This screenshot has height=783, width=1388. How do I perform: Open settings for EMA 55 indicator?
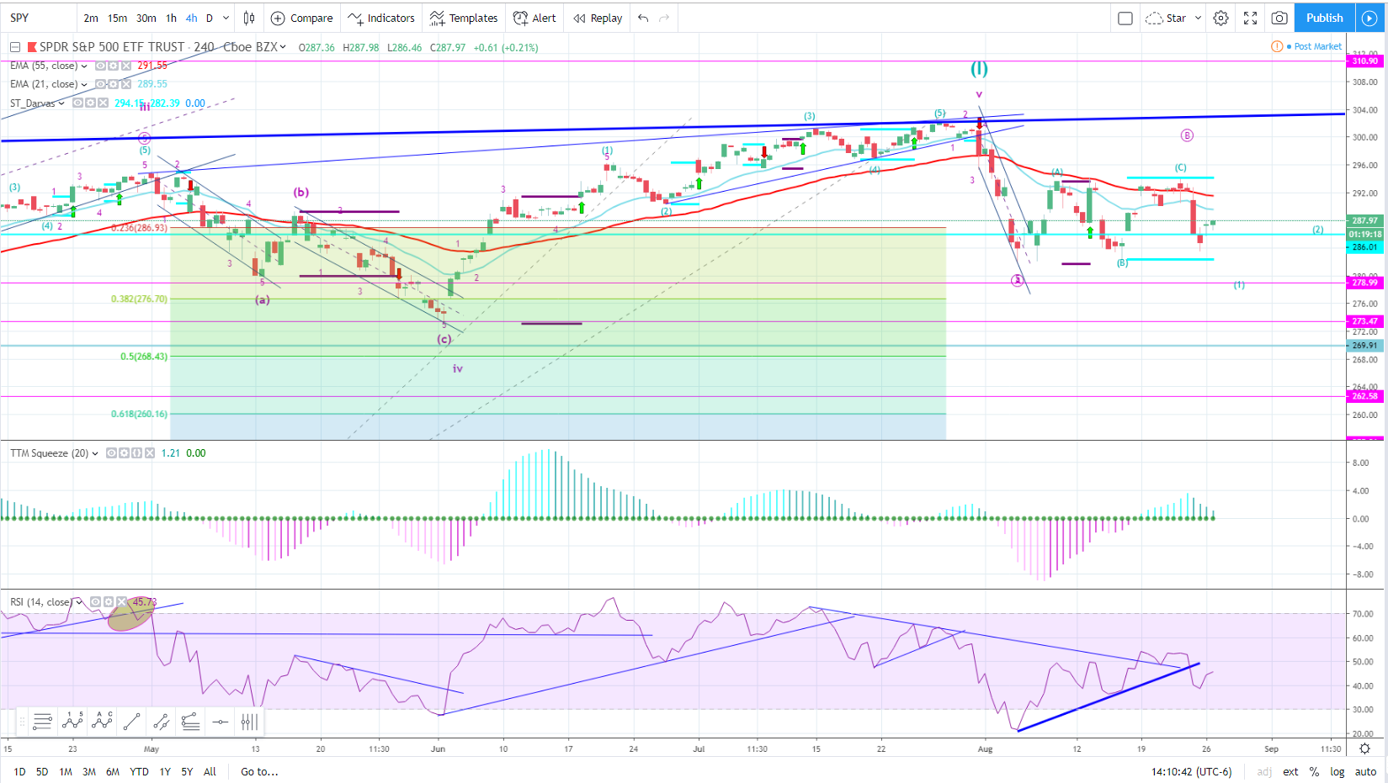tap(113, 66)
